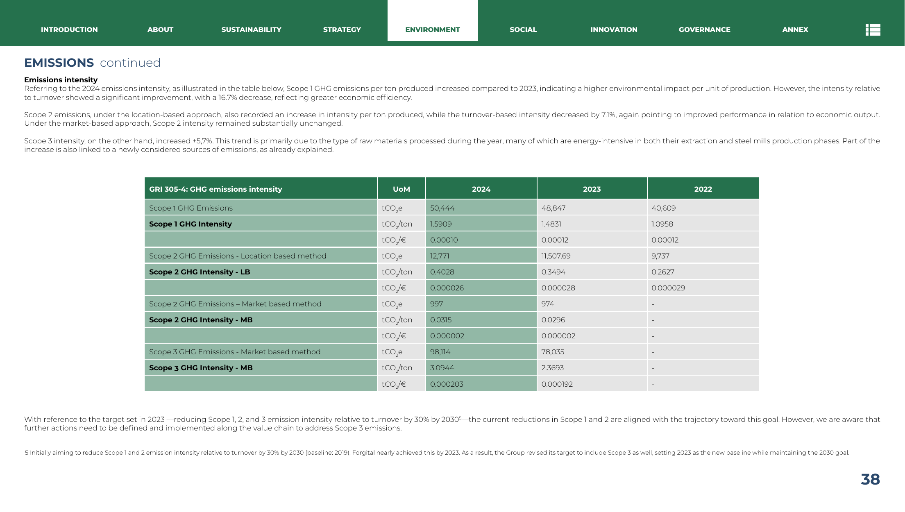
Task: Open the Annex tab
Action: (x=795, y=29)
